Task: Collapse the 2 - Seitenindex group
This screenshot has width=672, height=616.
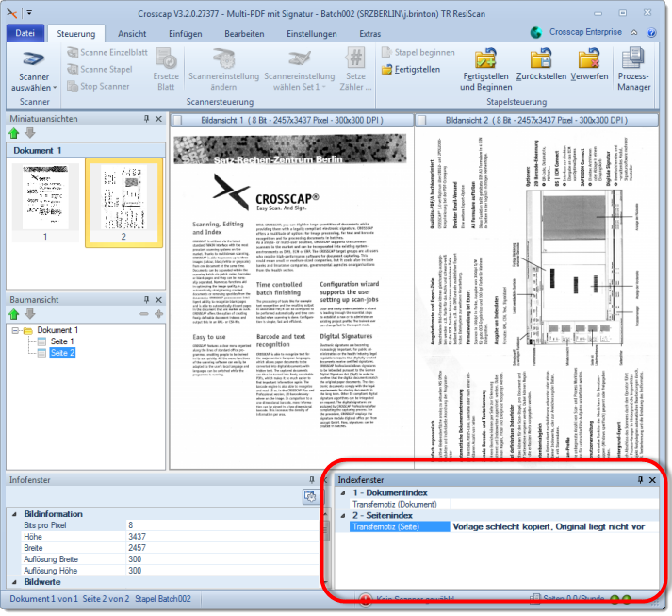Action: [x=343, y=516]
